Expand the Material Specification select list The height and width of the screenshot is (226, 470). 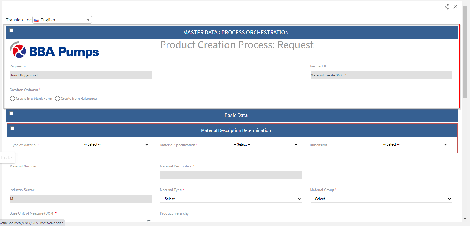click(266, 144)
